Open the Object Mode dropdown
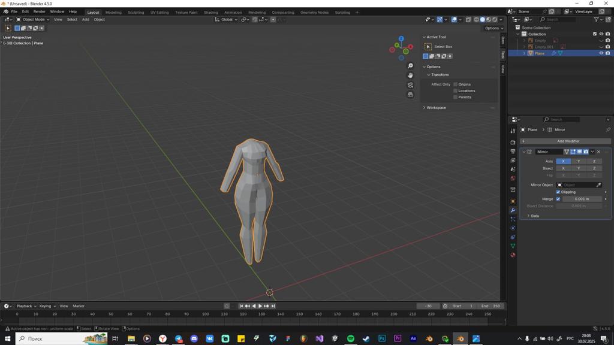The height and width of the screenshot is (345, 614). click(x=33, y=20)
